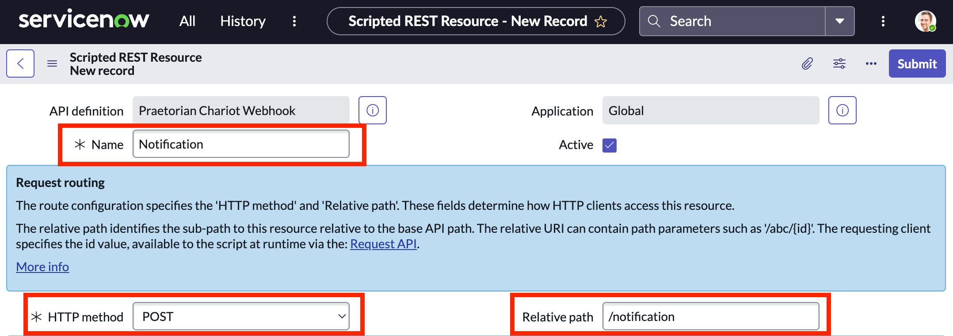
Task: Go back with the left chevron button
Action: click(20, 63)
